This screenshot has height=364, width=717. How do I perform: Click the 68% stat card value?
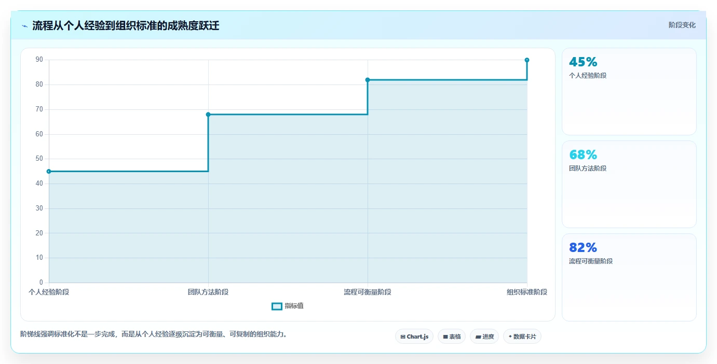583,155
